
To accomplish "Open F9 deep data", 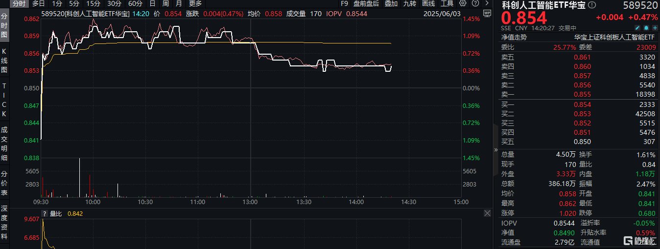I will (344, 3).
